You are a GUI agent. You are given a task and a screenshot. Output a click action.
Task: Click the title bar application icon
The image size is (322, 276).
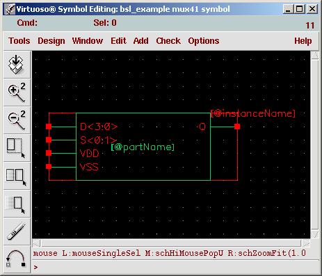pos(10,9)
